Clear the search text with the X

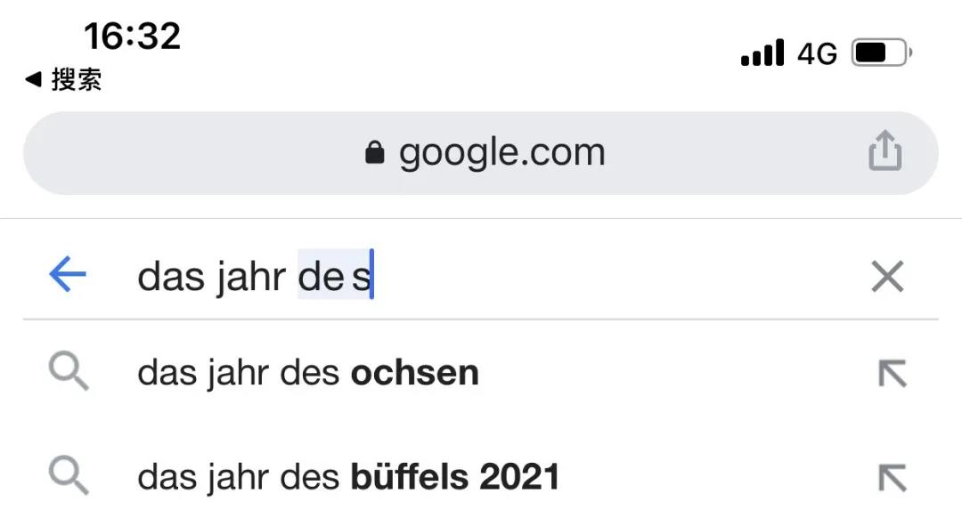[x=887, y=277]
